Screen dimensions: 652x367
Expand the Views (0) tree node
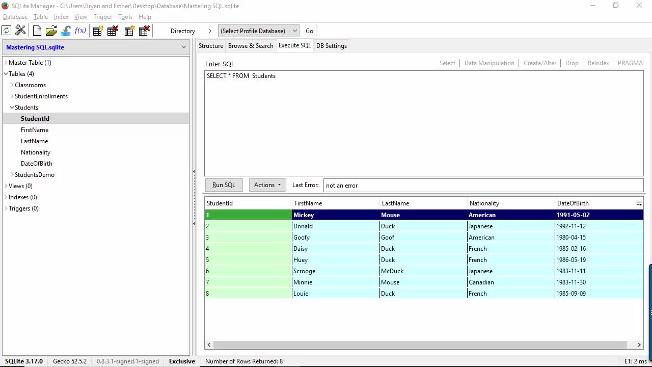click(6, 186)
